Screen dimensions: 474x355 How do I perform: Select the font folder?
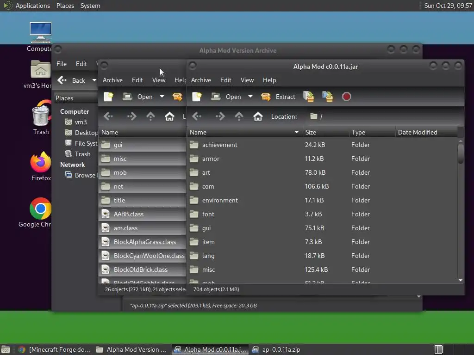322,214
